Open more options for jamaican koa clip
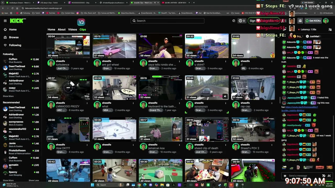Image resolution: width=335 pixels, height=188 pixels. pyautogui.click(x=179, y=145)
